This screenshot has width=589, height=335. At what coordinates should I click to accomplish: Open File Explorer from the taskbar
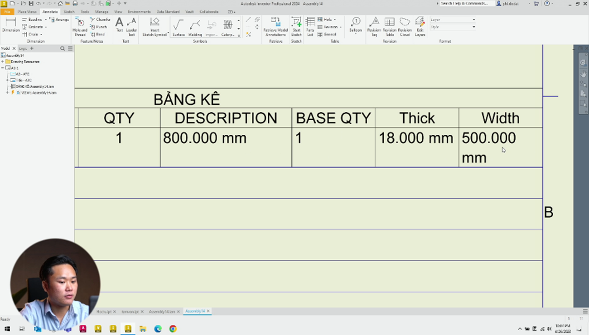pos(143,329)
